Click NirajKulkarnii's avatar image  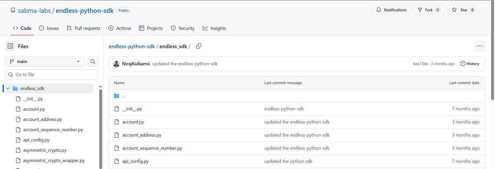pyautogui.click(x=116, y=64)
